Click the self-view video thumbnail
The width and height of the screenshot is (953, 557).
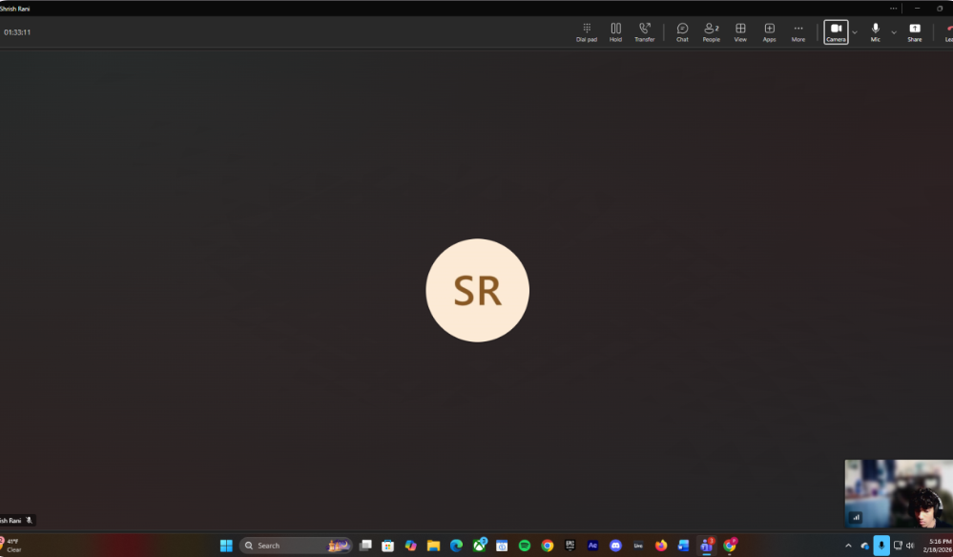click(898, 493)
